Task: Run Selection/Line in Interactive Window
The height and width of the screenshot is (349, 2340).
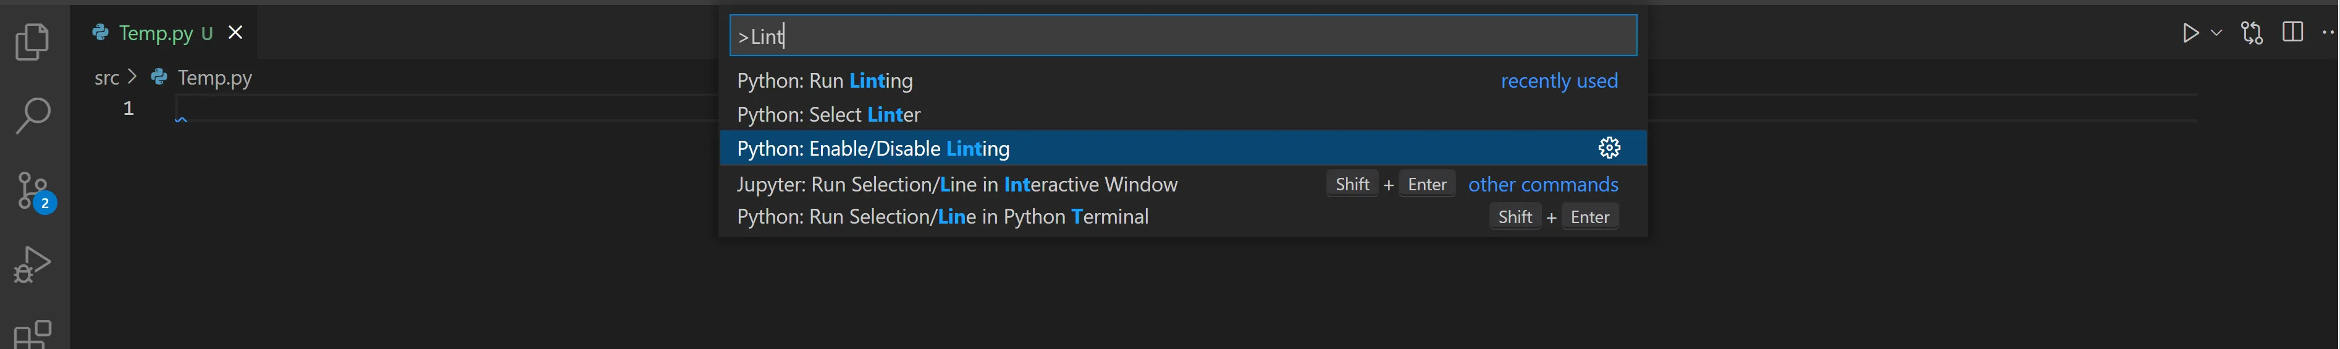Action: click(956, 185)
